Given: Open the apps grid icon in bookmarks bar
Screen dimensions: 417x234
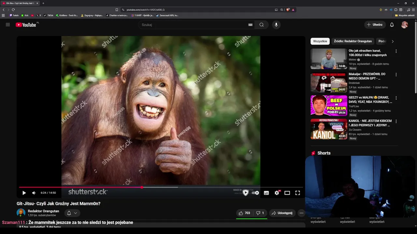Looking at the screenshot, I should [3, 15].
